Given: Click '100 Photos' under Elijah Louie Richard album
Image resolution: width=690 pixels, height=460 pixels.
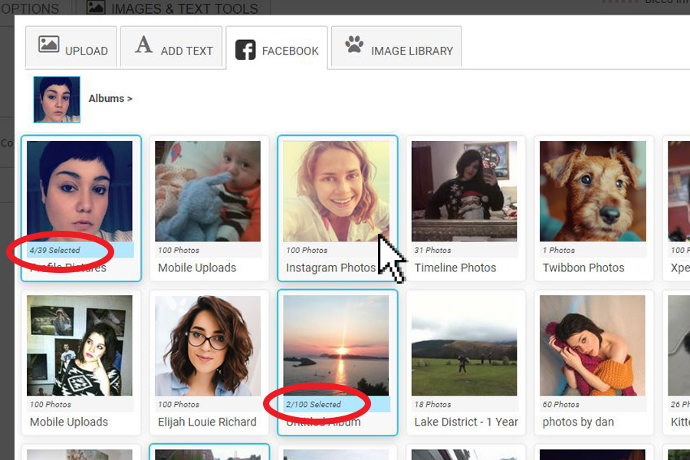Looking at the screenshot, I should 179,404.
